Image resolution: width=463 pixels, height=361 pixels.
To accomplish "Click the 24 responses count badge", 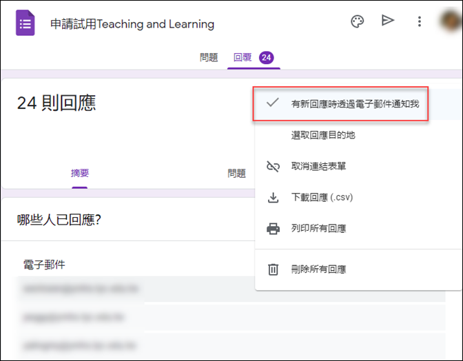I will [x=267, y=58].
